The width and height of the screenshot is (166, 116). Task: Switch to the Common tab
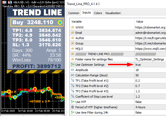pyautogui.click(x=74, y=13)
